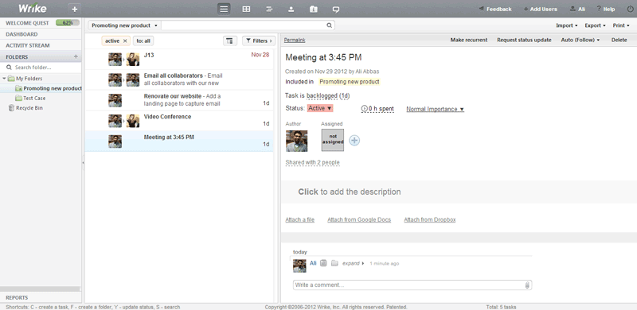Image resolution: width=637 pixels, height=310 pixels.
Task: Click the power logout icon
Action: [x=630, y=9]
